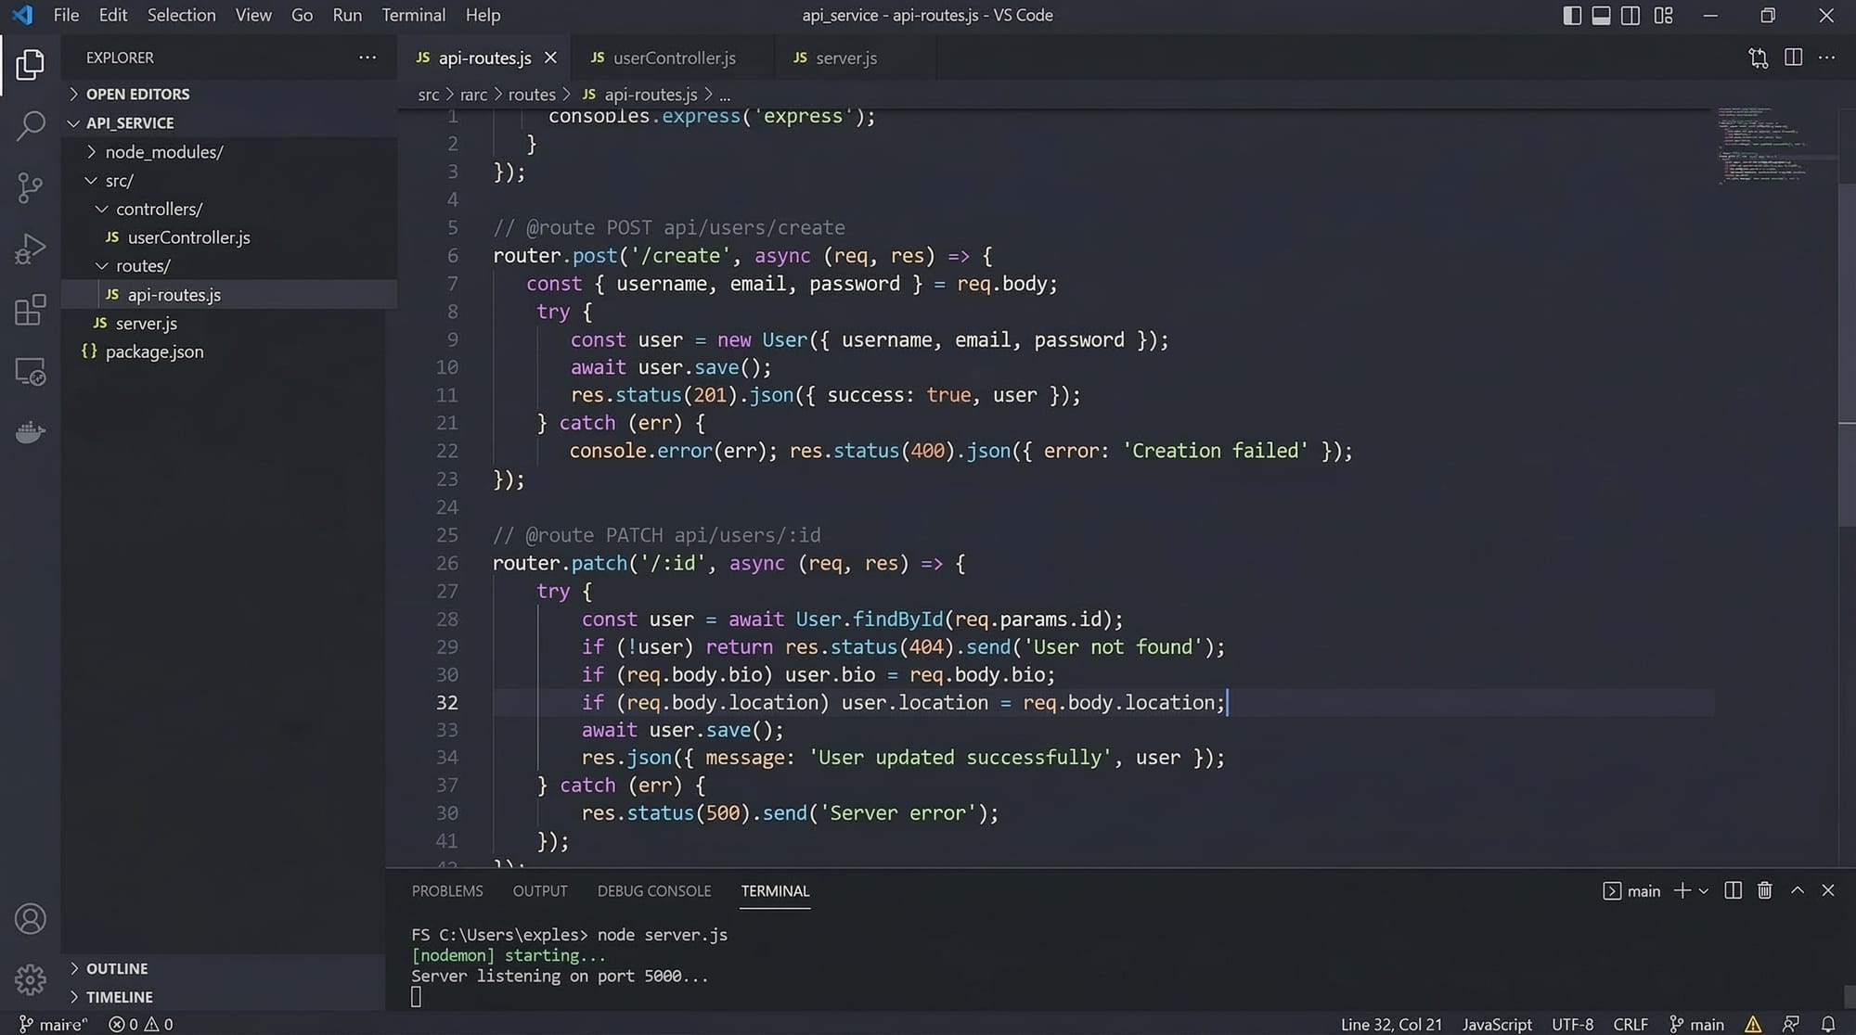Open the Run and Debug view

coord(31,249)
